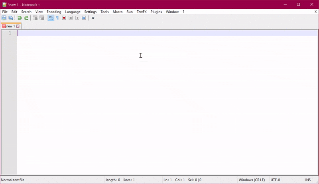Select the 'new 1' document tab
319x184 pixels.
pos(10,26)
